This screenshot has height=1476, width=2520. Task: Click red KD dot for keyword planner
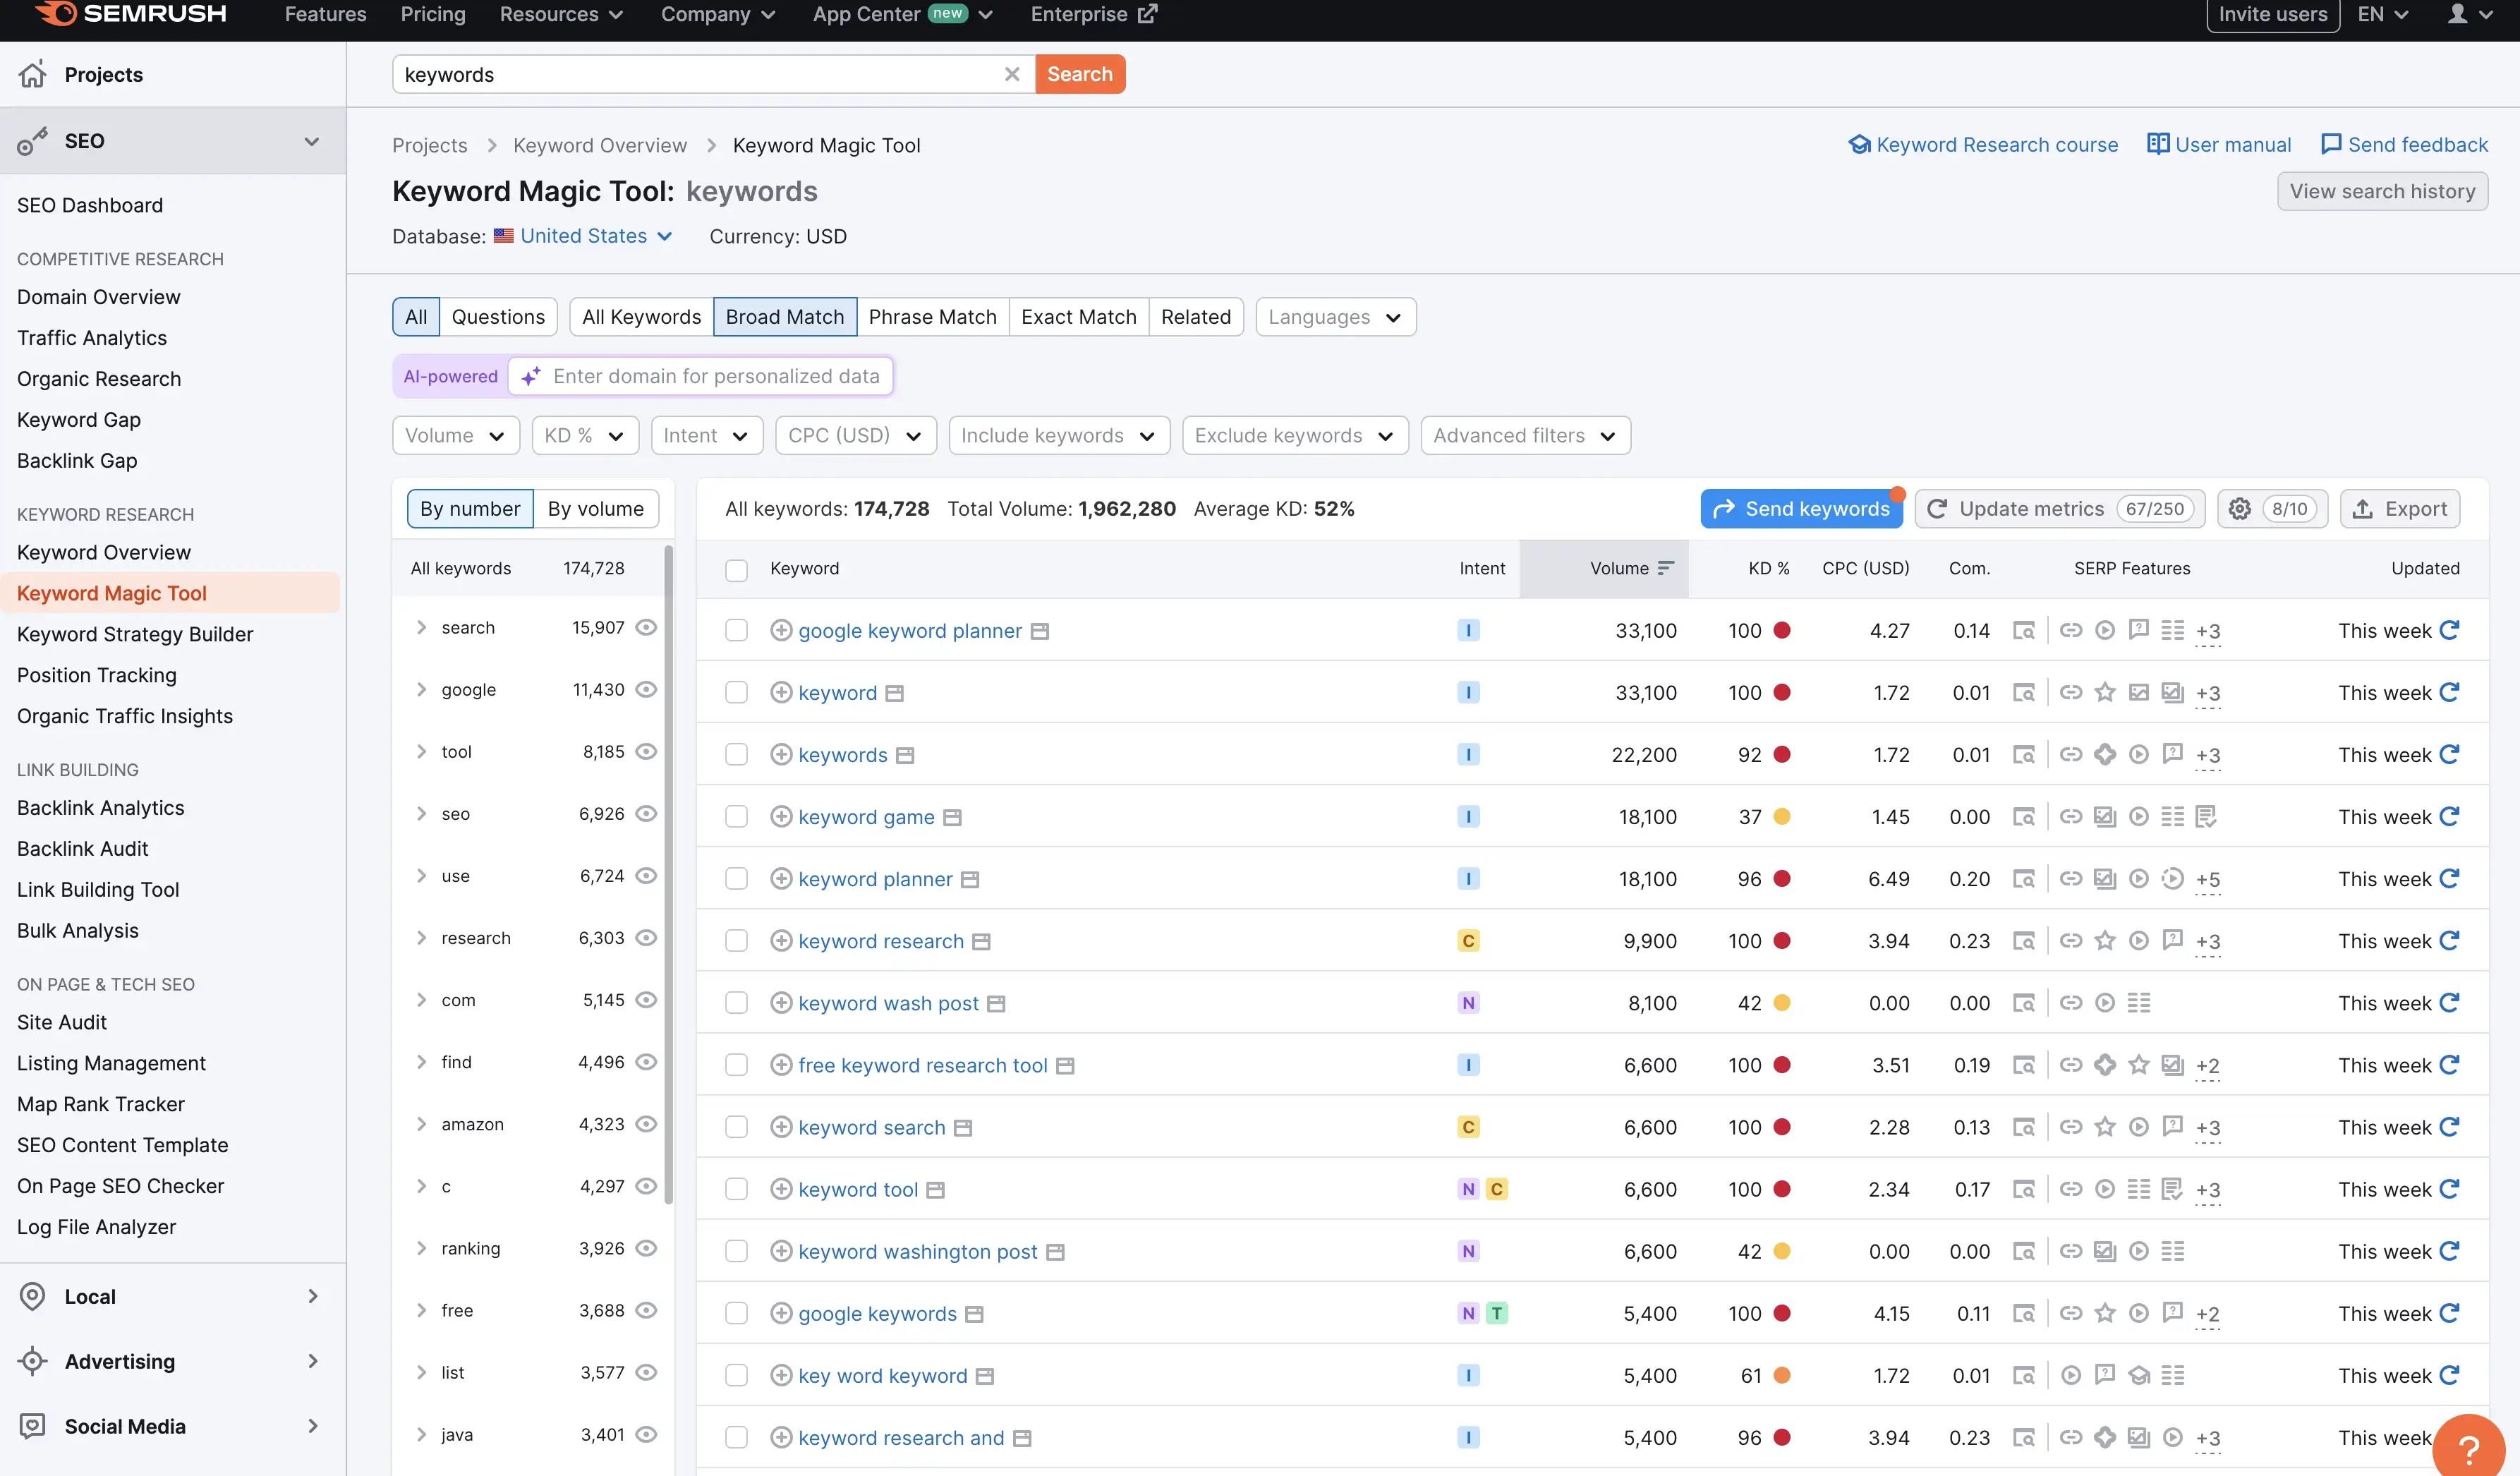coord(1781,879)
